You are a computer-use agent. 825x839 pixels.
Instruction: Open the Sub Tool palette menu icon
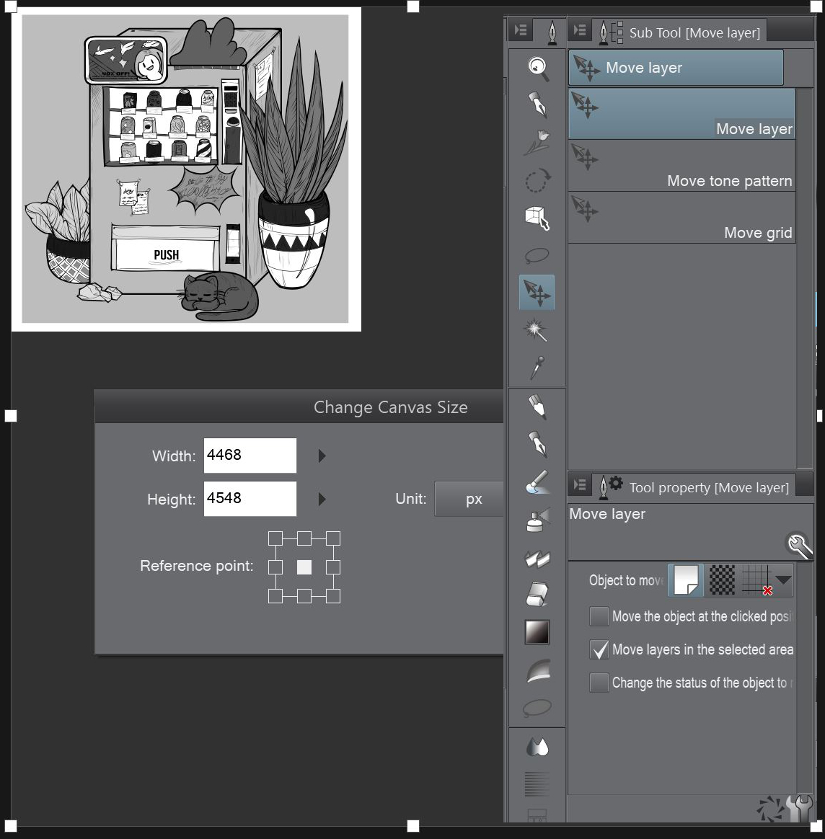click(580, 30)
